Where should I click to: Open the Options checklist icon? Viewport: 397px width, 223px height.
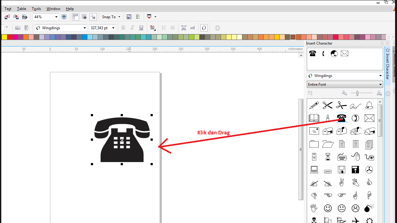click(x=138, y=17)
